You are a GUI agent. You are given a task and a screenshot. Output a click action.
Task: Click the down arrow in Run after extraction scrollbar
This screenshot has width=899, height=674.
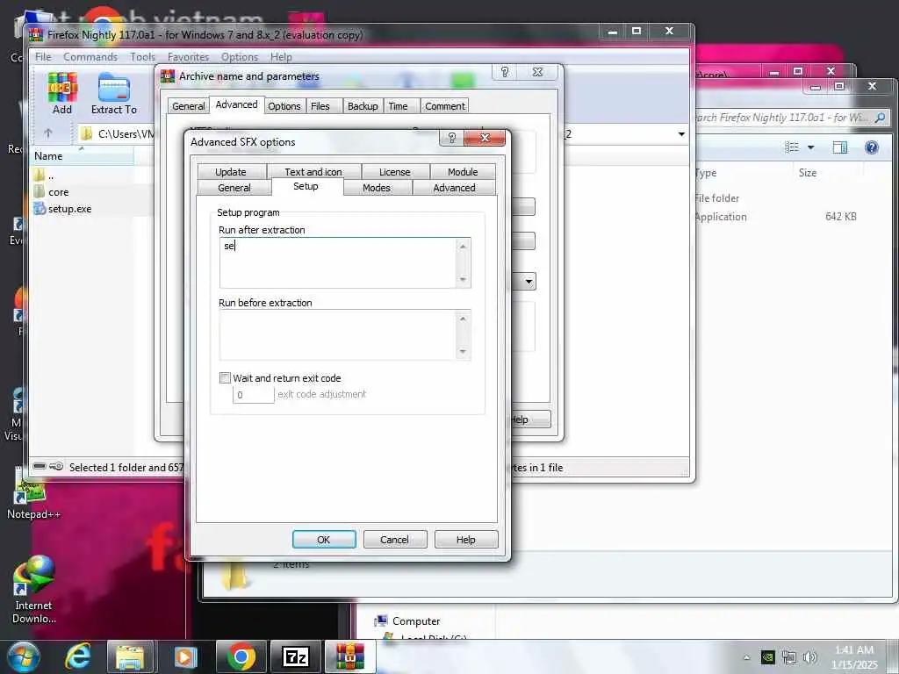click(463, 279)
